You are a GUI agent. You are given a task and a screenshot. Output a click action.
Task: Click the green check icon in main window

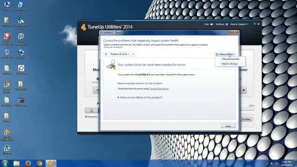point(98,79)
